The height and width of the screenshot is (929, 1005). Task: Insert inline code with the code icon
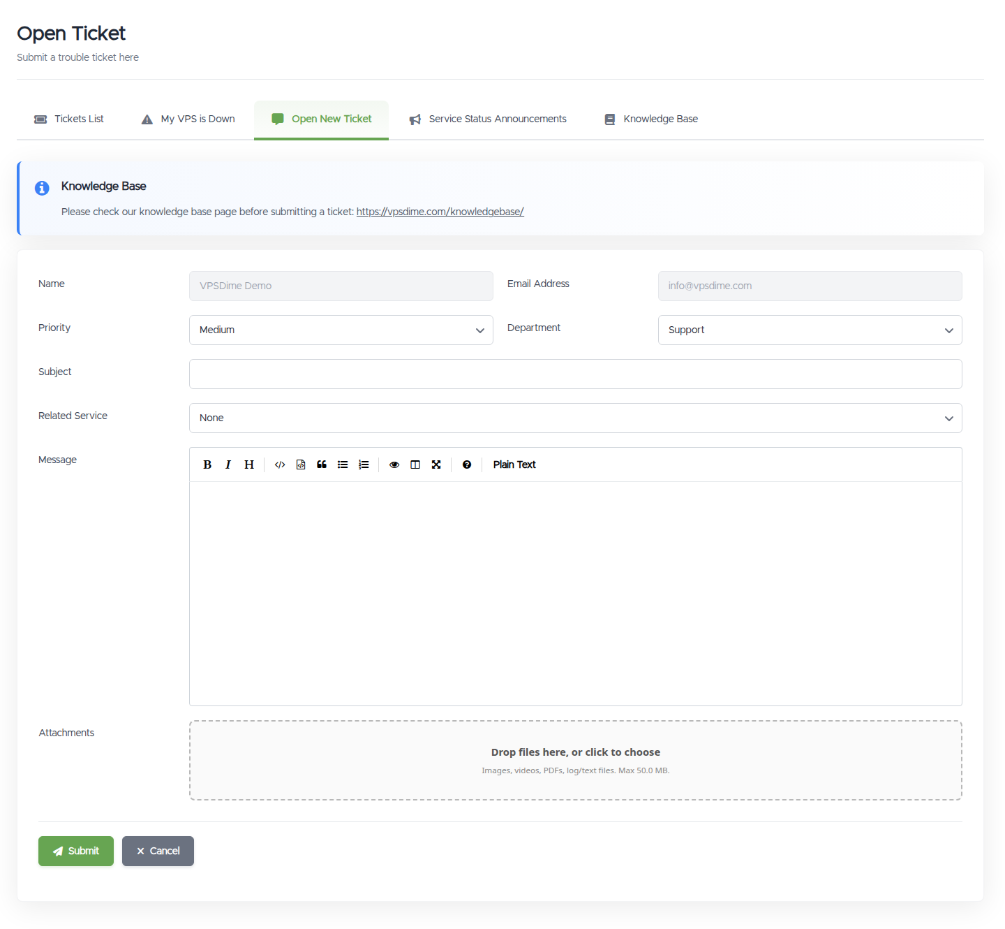(x=280, y=464)
